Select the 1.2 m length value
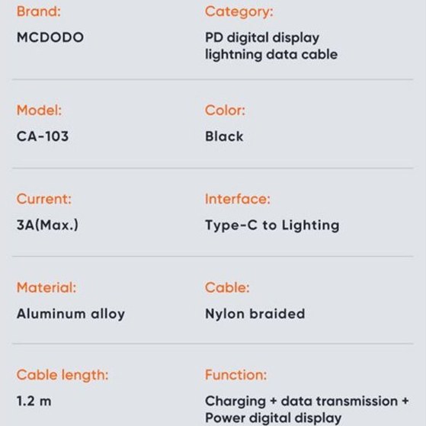Screen dimensions: 426x426 34,401
